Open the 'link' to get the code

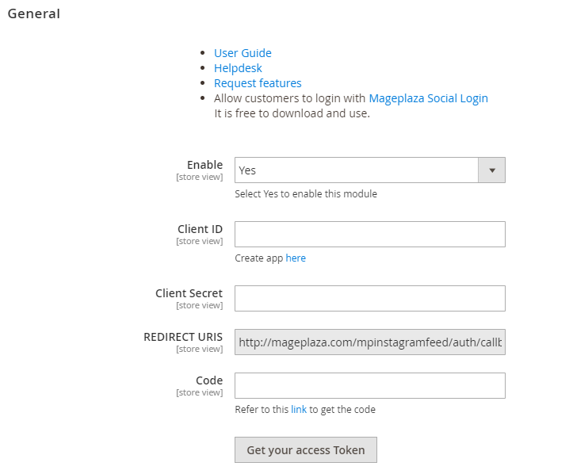point(299,410)
